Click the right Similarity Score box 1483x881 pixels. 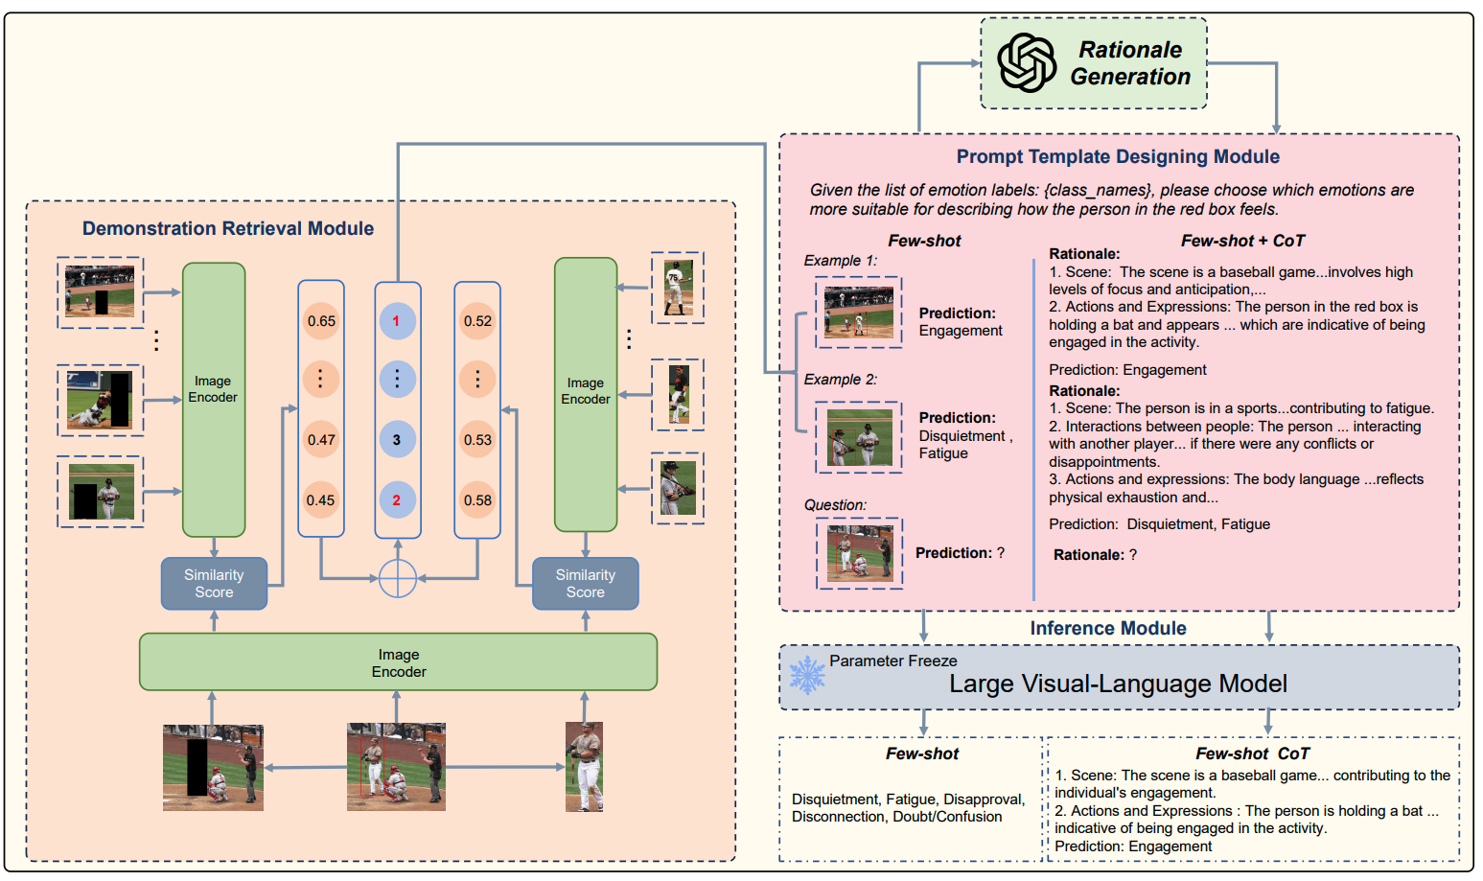(586, 584)
